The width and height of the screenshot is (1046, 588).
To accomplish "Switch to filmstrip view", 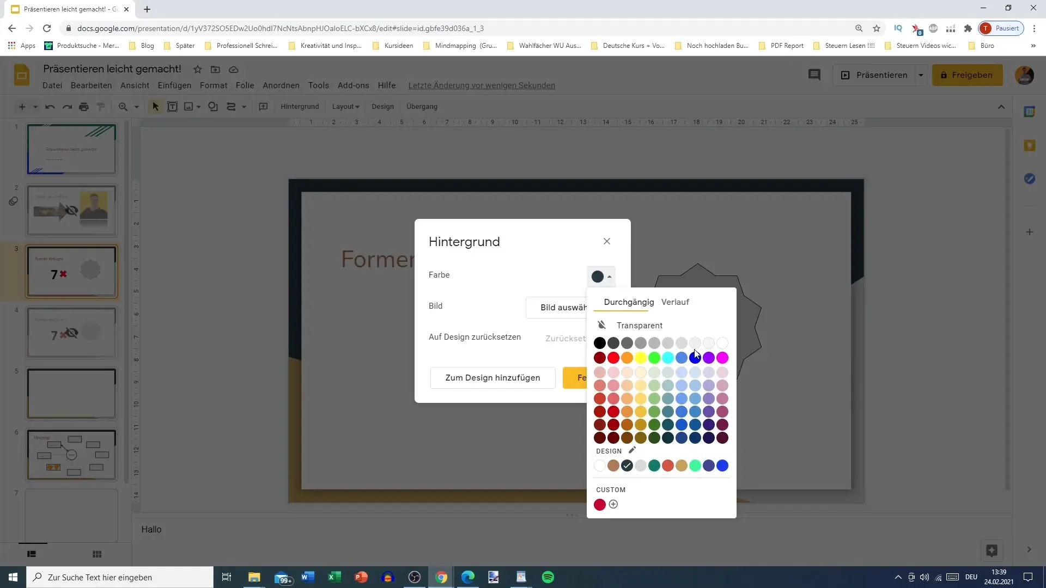I will [x=32, y=554].
